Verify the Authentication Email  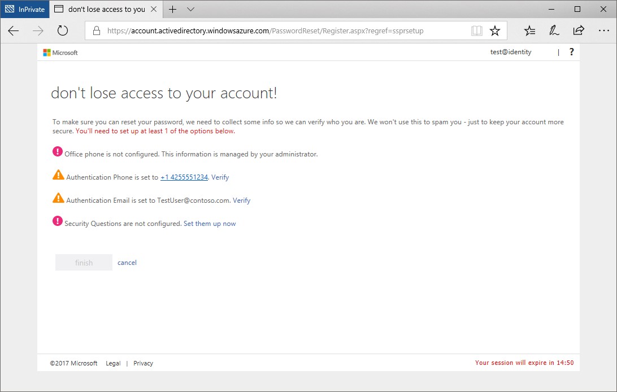[241, 201]
